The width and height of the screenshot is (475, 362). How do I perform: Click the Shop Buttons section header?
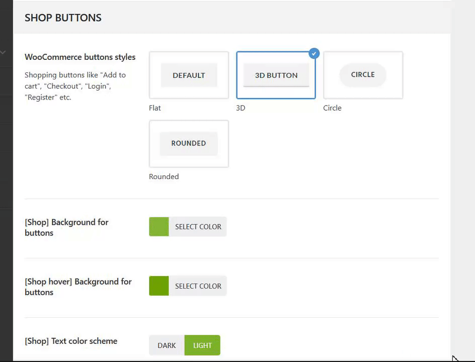63,18
